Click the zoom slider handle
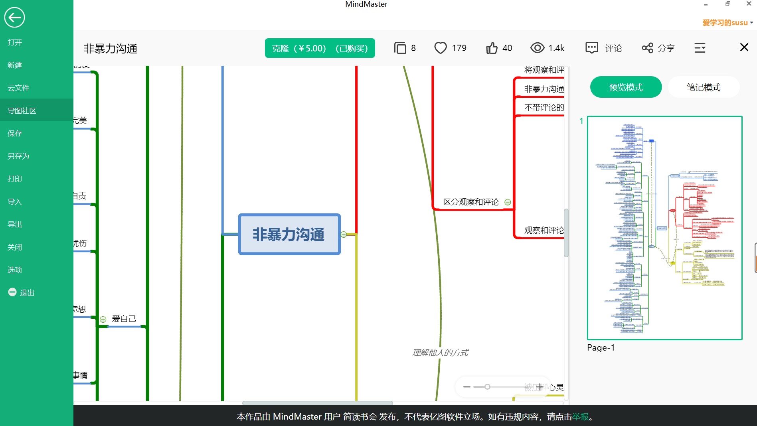The width and height of the screenshot is (757, 426). pyautogui.click(x=487, y=387)
